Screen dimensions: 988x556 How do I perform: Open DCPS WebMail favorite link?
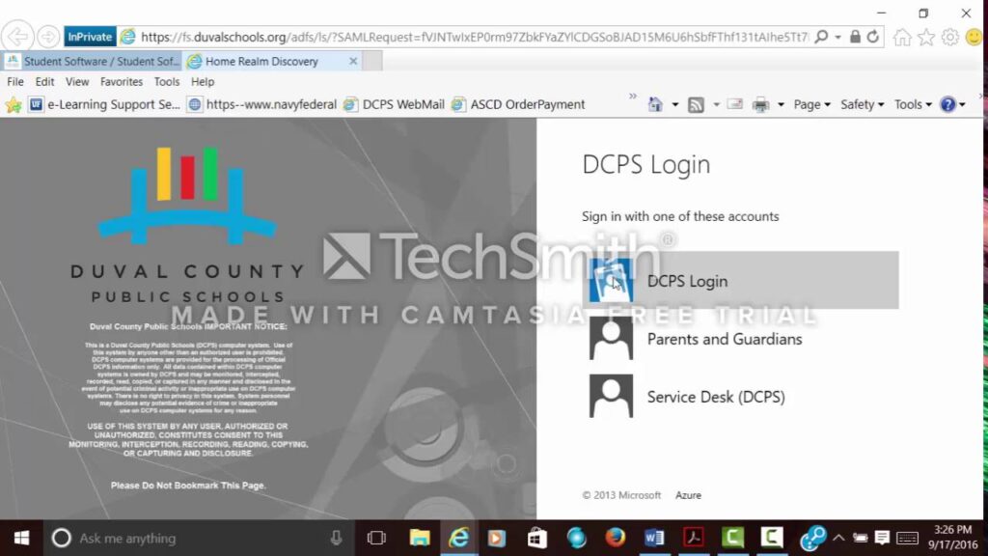tap(395, 104)
